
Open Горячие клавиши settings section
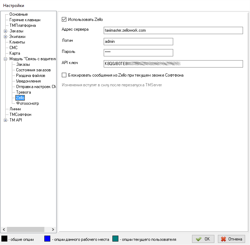click(x=25, y=20)
